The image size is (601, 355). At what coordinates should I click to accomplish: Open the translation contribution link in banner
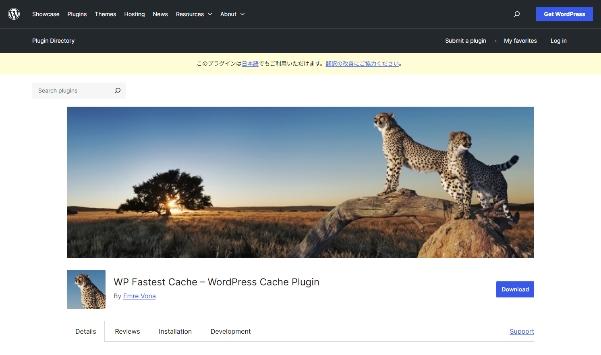[x=363, y=64]
